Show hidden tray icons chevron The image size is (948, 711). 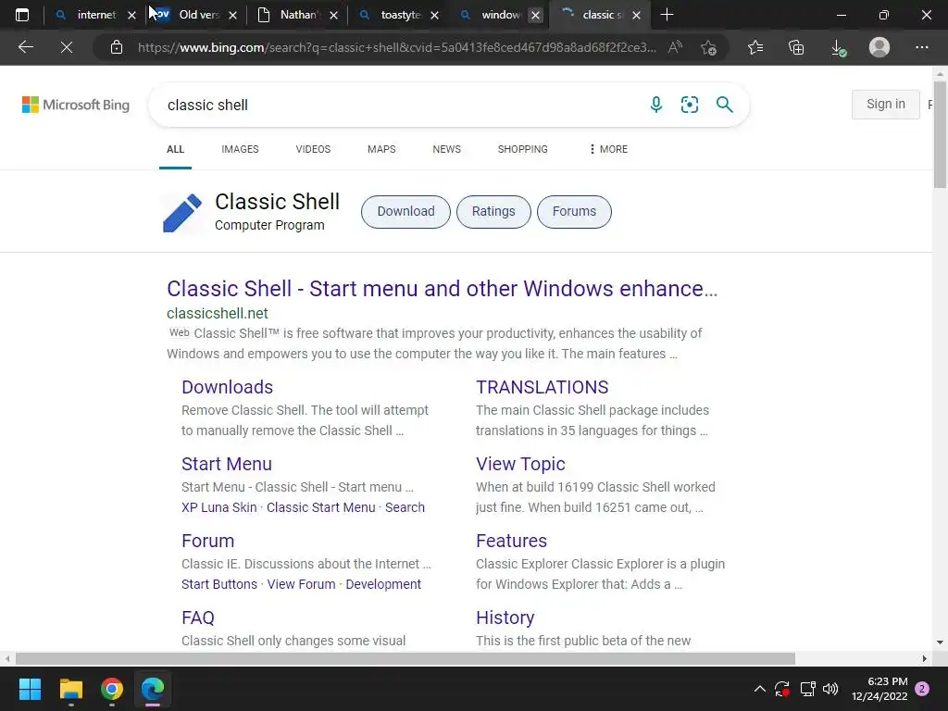pyautogui.click(x=760, y=689)
